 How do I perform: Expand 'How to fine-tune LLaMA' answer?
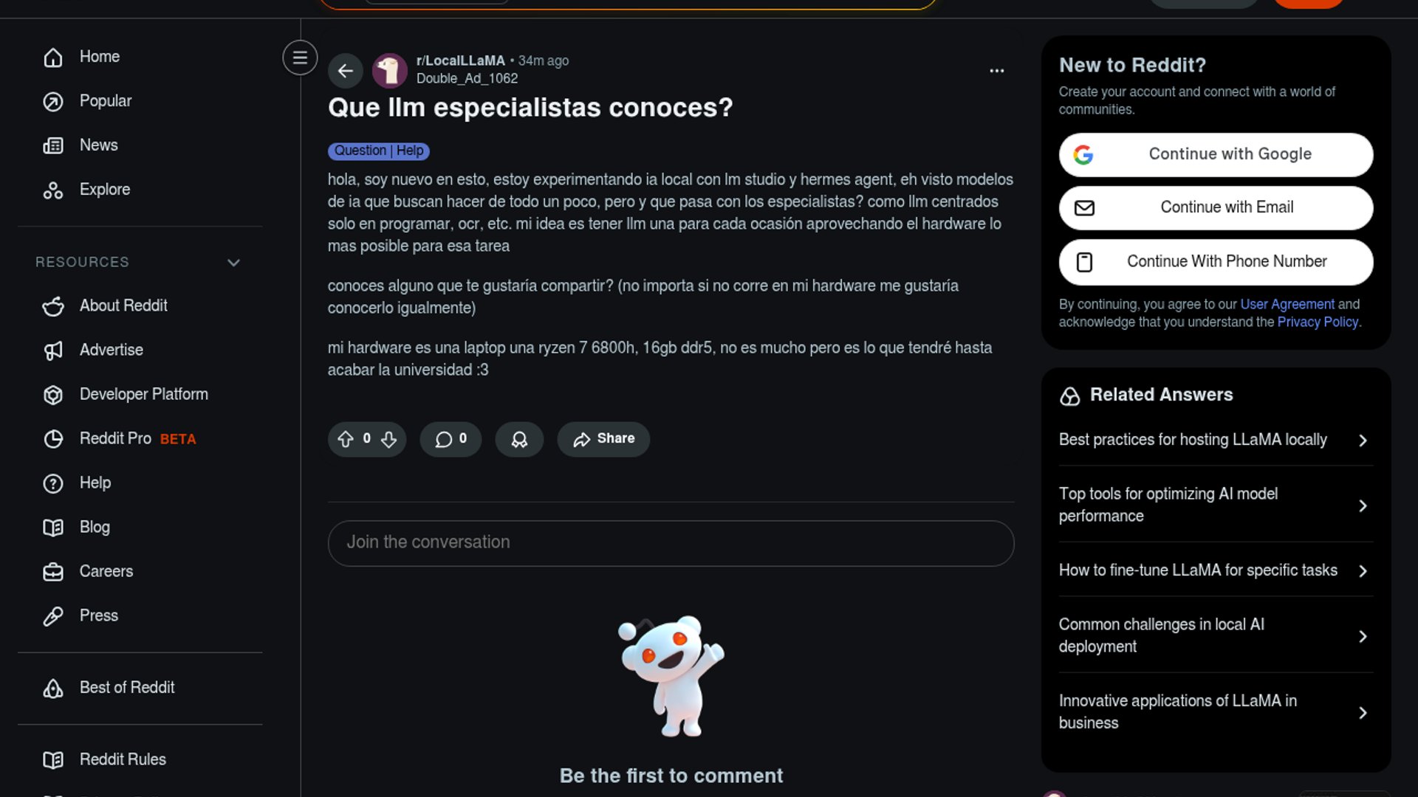(x=1216, y=570)
